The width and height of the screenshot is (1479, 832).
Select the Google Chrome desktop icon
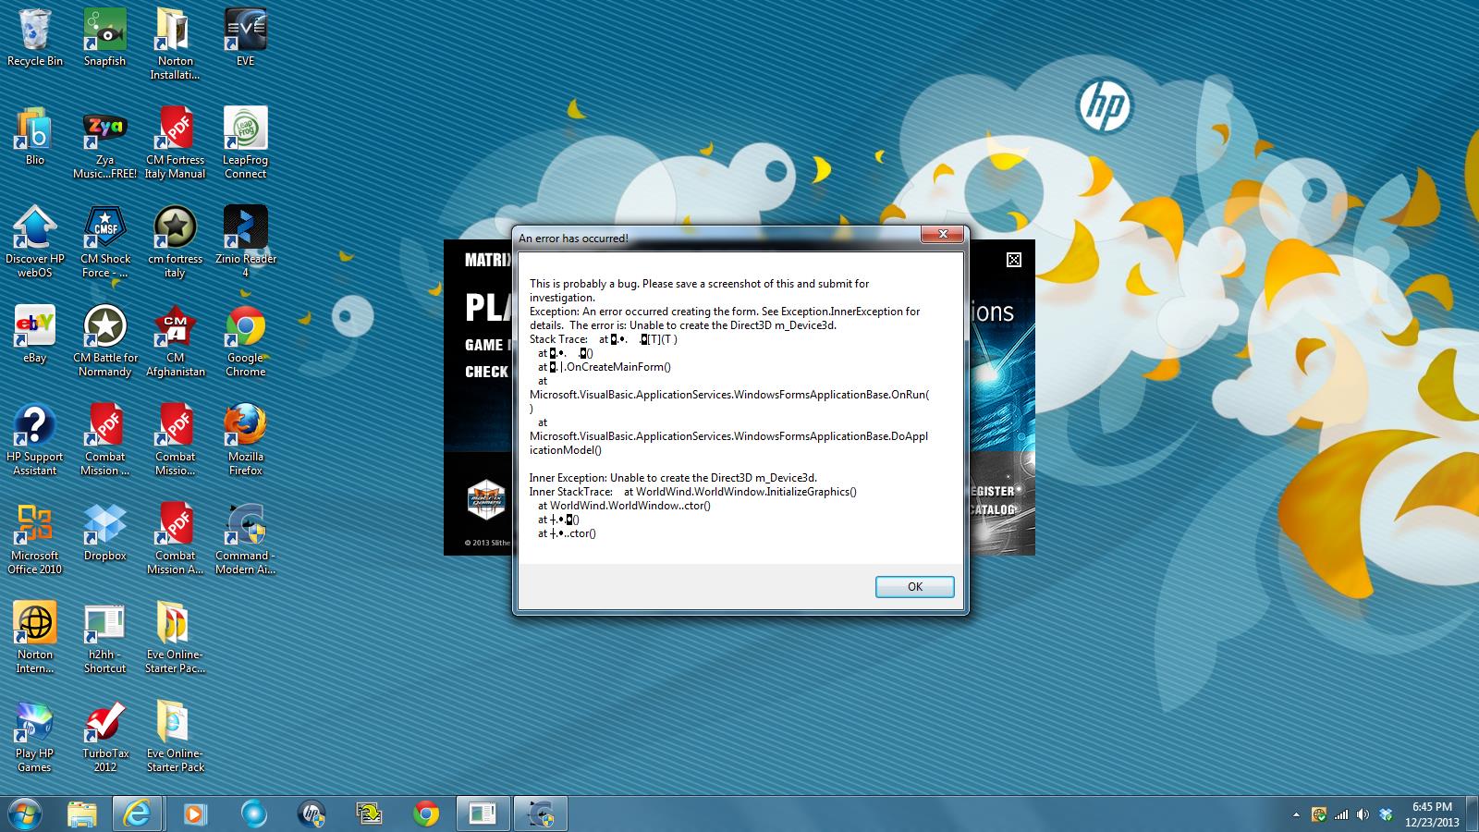[x=245, y=341]
